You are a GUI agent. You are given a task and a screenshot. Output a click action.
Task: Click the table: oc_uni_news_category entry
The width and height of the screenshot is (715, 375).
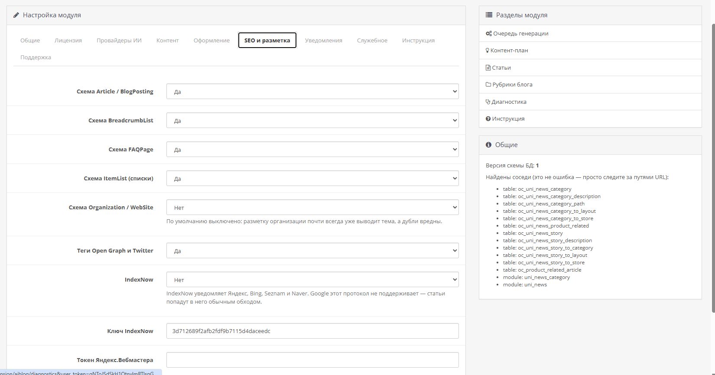pyautogui.click(x=537, y=189)
